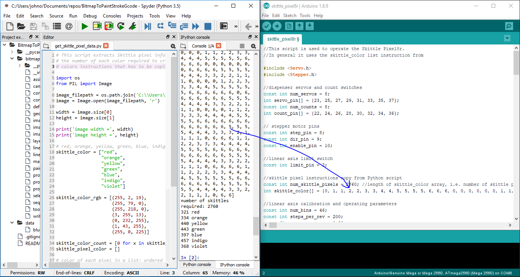The image size is (520, 277).
Task: Undock the IPython console pane
Action: 250,37
